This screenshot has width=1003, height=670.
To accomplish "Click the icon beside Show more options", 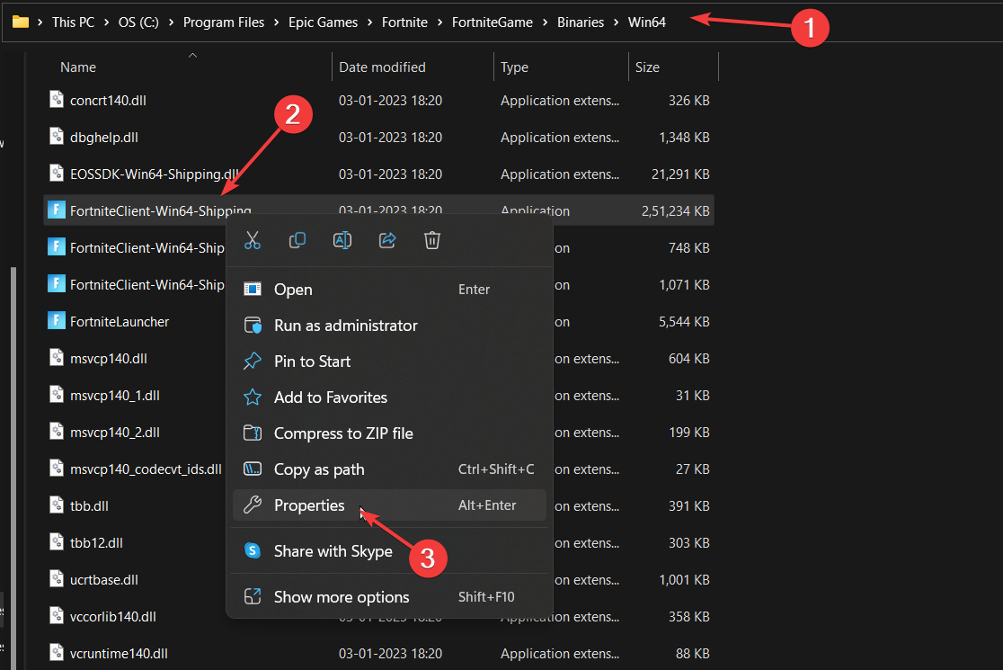I will coord(253,596).
